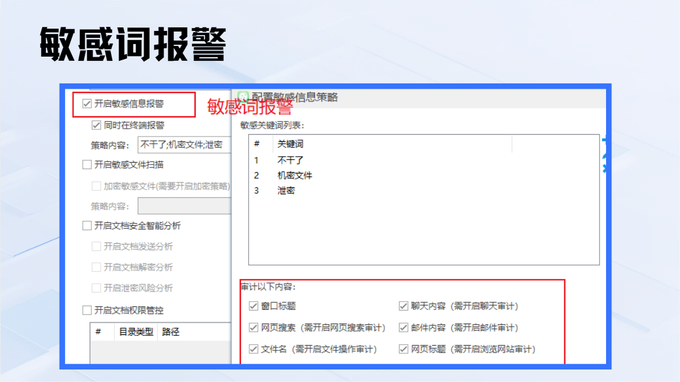
Task: Enable 开启敏感文件扫描 checkbox
Action: click(x=86, y=164)
